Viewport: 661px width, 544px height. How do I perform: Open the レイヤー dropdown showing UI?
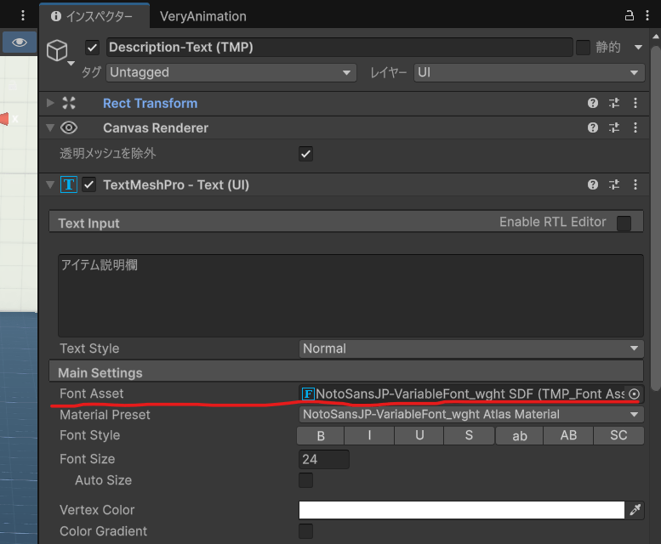[527, 72]
